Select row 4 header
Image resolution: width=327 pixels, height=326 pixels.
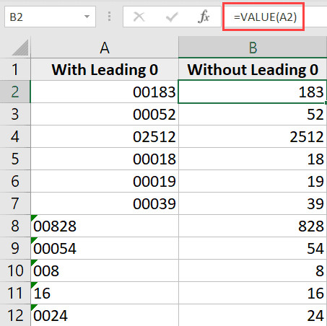click(15, 136)
